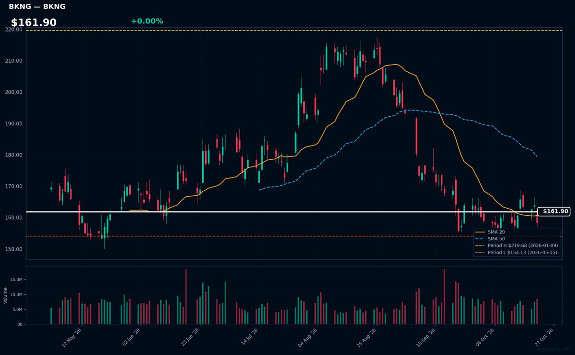Click the 15 Sep '26 date label
Screen dimensions: 575x355
425,337
